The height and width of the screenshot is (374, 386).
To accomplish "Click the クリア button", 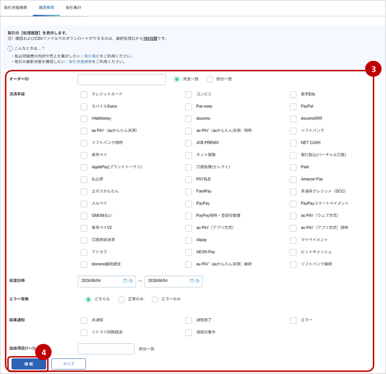I will click(69, 364).
